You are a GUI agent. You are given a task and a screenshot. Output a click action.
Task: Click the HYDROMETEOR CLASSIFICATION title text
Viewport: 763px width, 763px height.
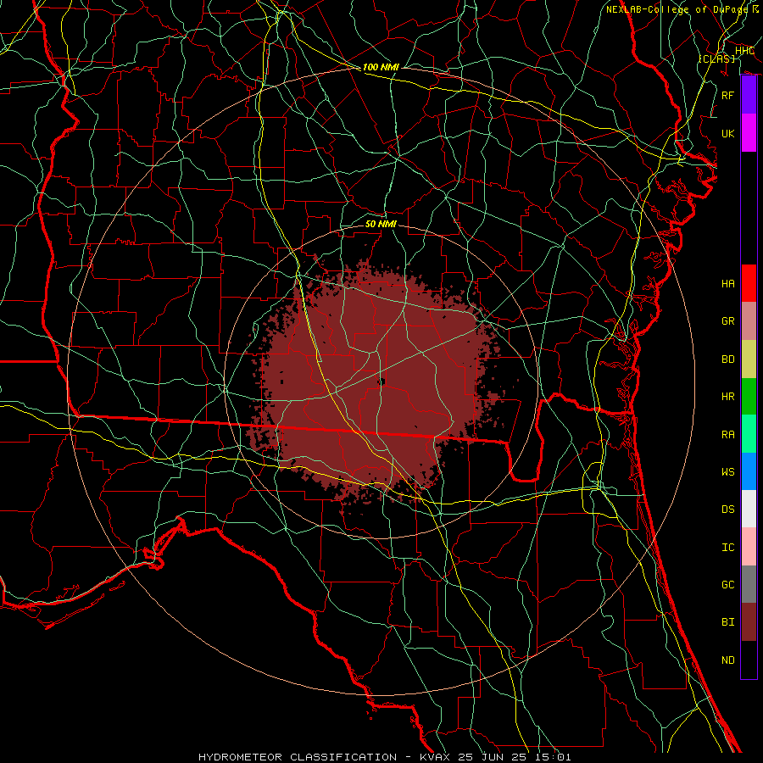[x=298, y=757]
